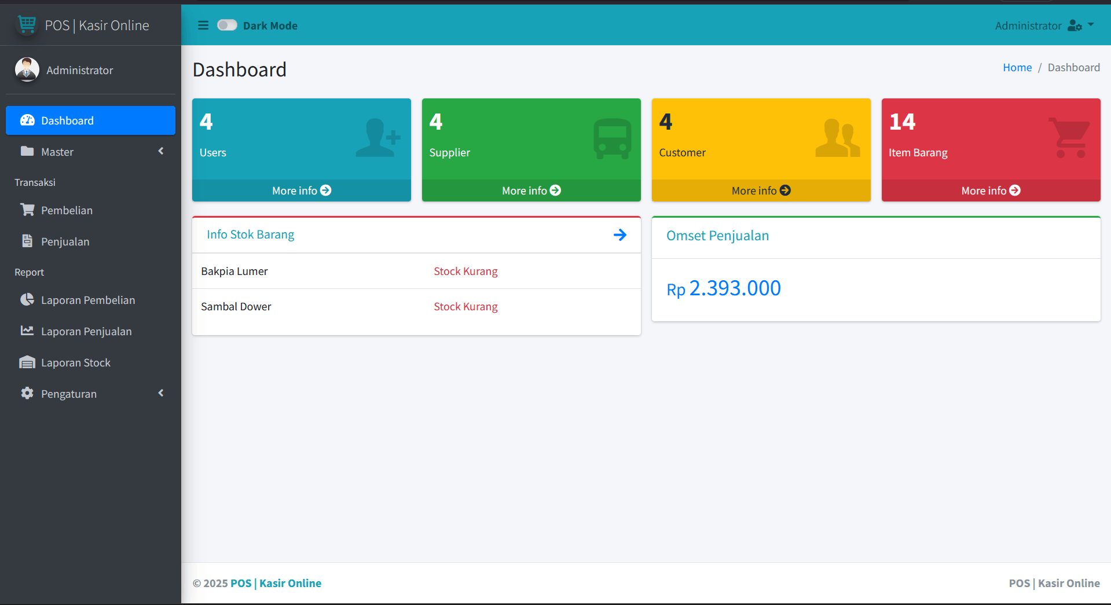This screenshot has width=1111, height=605.
Task: Click Stock Kurang status for Sambal Dower
Action: click(x=466, y=306)
